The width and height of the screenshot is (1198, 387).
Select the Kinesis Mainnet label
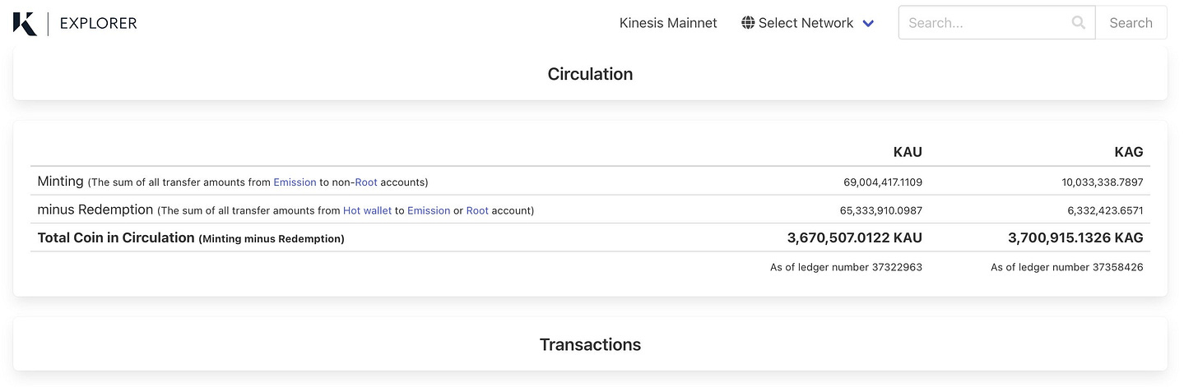[x=668, y=23]
